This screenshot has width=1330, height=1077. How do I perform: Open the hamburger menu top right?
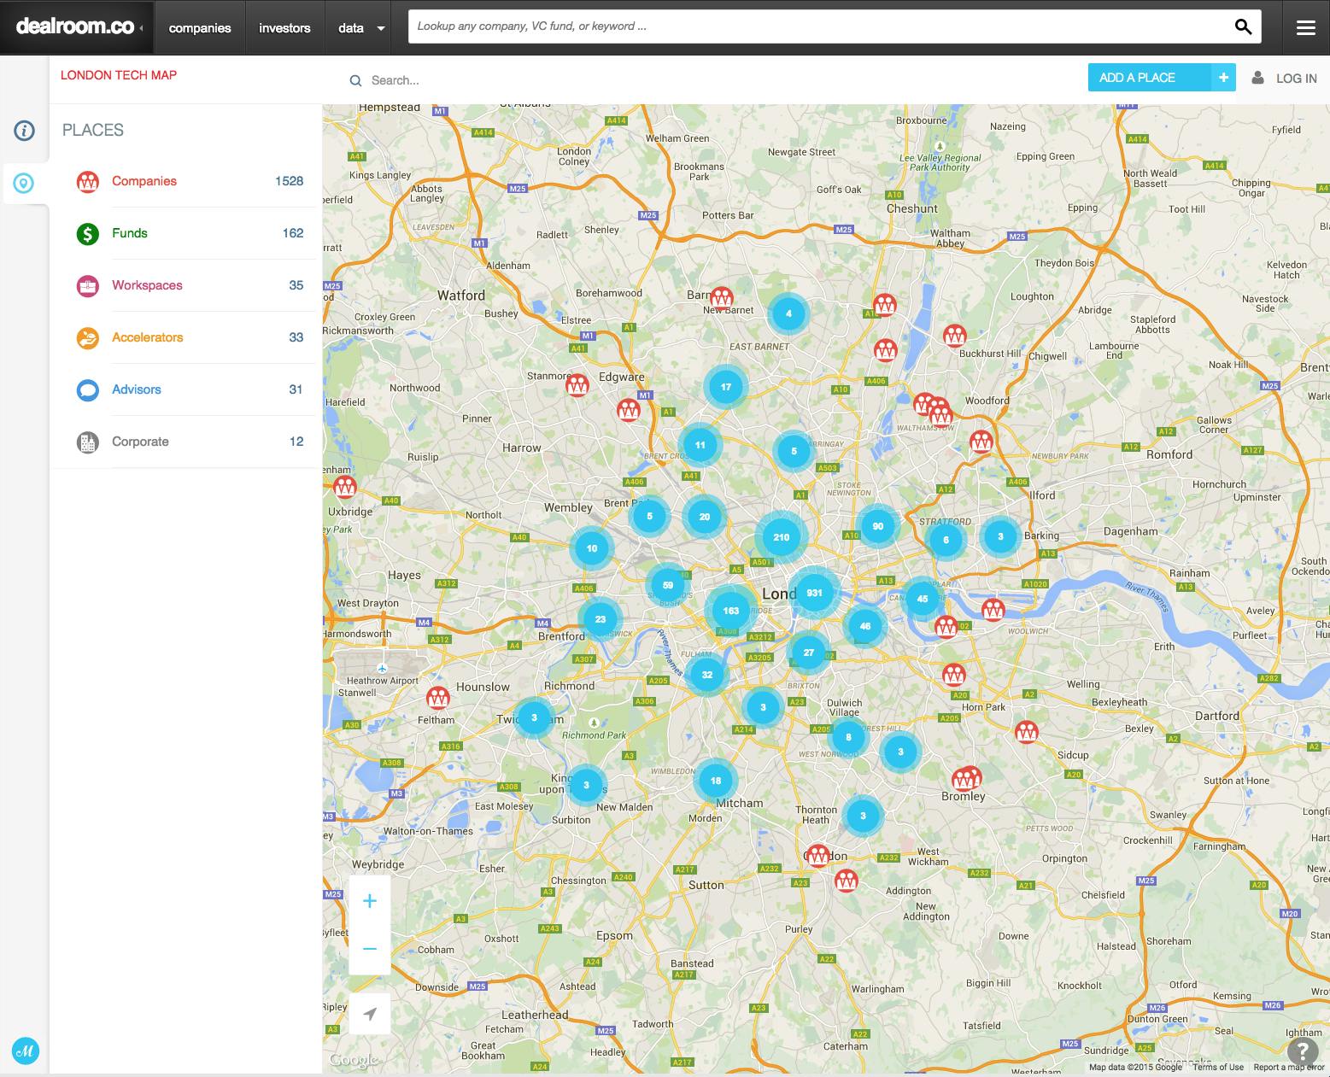click(x=1304, y=26)
